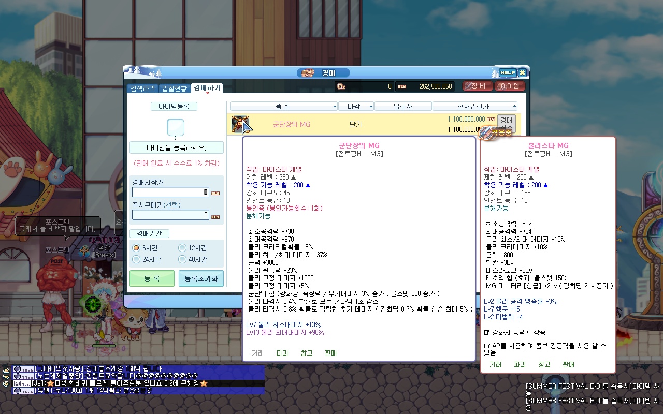Viewport: 663px width, 414px height.
Task: Open the HELP button in auction window
Action: pos(507,73)
